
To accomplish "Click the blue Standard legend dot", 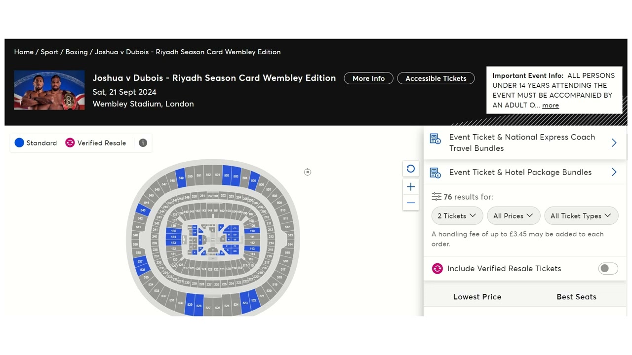I will coord(19,143).
